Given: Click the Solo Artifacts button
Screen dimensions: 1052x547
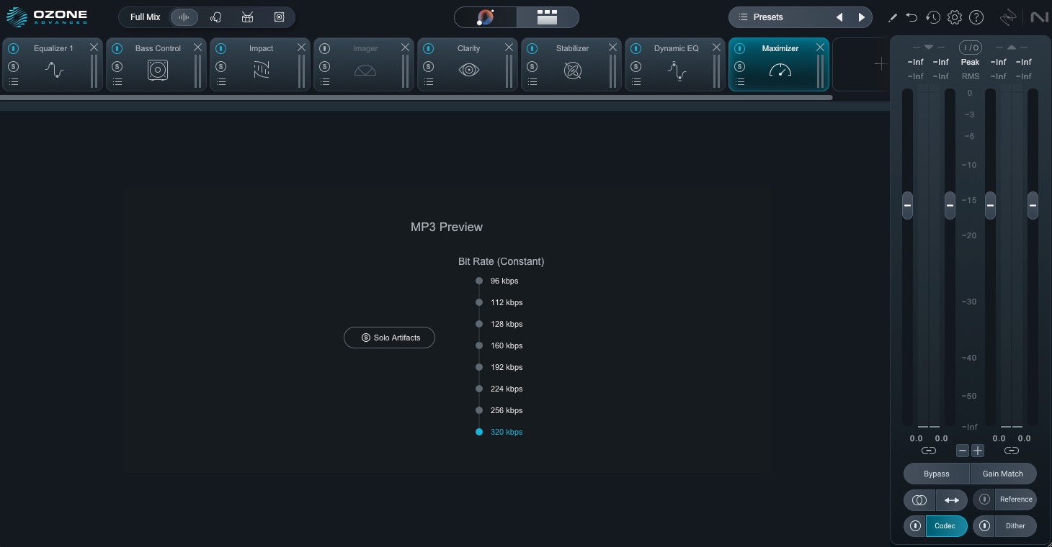Looking at the screenshot, I should pyautogui.click(x=389, y=338).
